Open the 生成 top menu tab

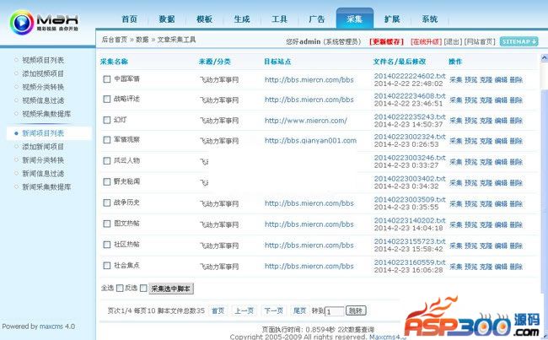click(x=242, y=19)
